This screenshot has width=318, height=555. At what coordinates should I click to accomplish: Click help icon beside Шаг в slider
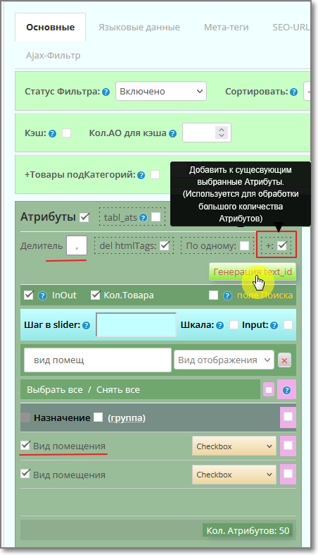[x=86, y=326]
